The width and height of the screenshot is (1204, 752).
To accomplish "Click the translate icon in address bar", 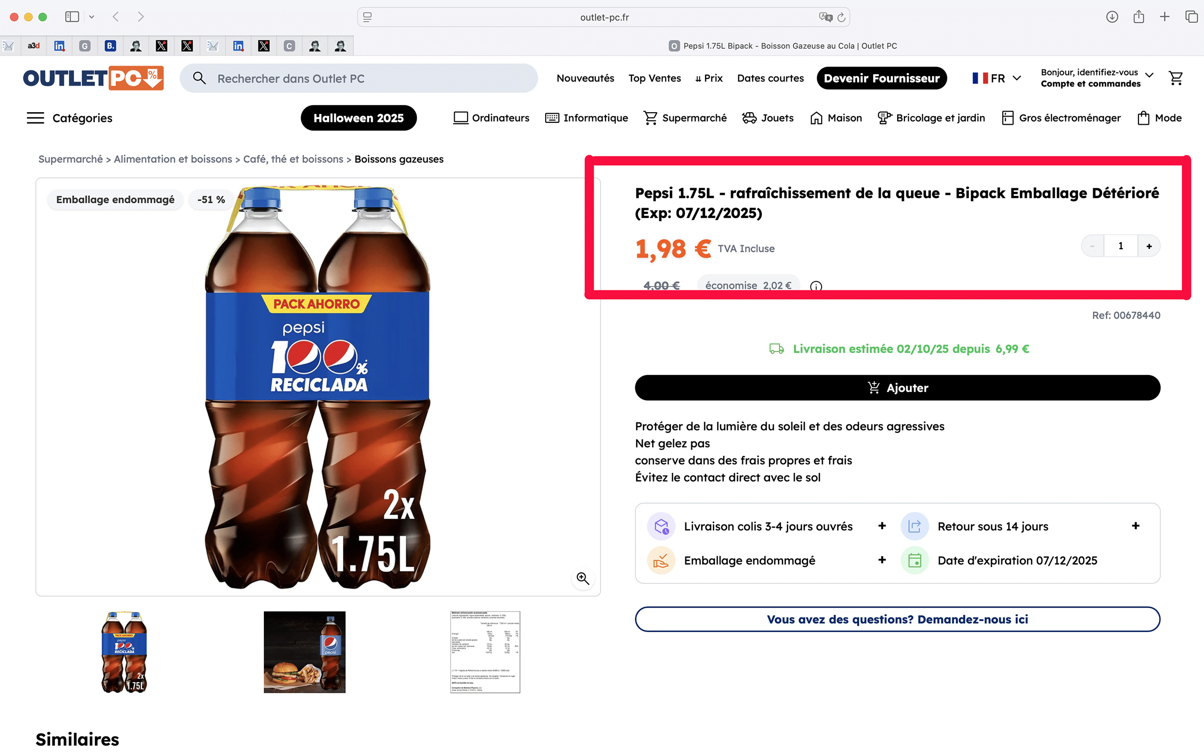I will point(825,17).
